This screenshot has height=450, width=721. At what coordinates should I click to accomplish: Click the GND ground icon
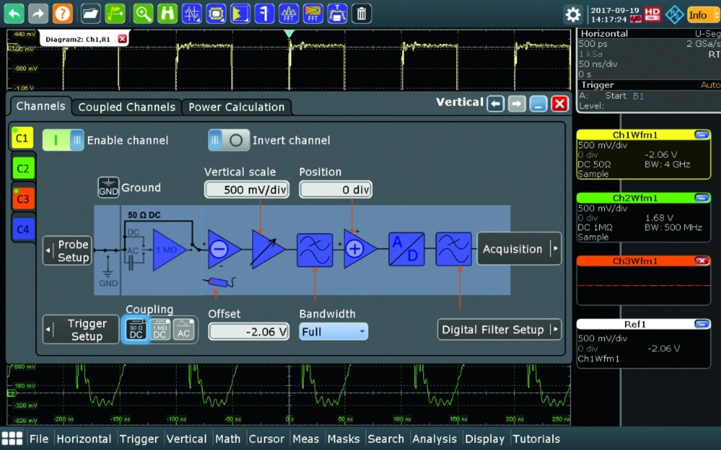[108, 187]
